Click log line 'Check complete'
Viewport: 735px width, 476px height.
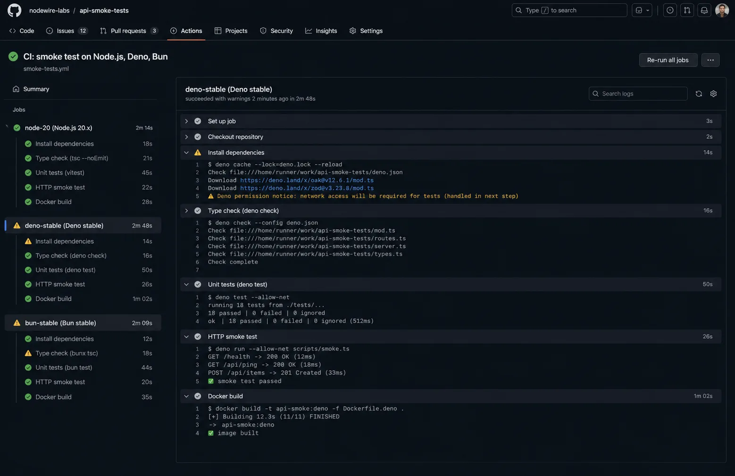click(x=233, y=262)
